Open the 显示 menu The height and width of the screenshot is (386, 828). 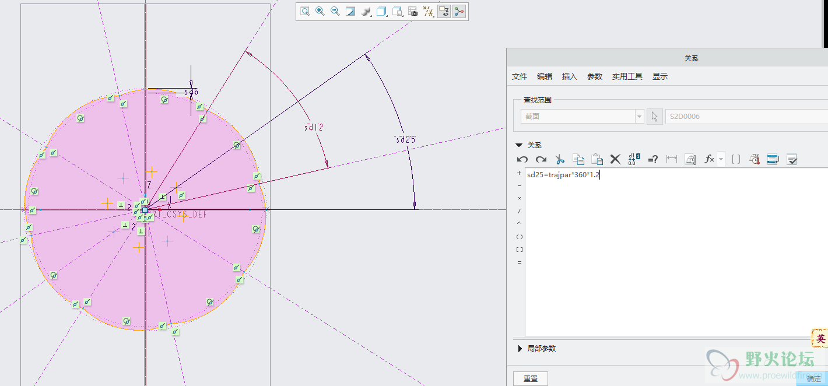pos(660,76)
